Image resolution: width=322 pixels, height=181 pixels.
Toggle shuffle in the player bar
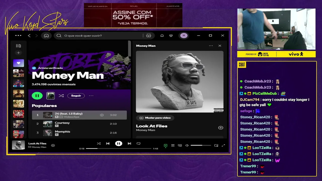coord(99,144)
